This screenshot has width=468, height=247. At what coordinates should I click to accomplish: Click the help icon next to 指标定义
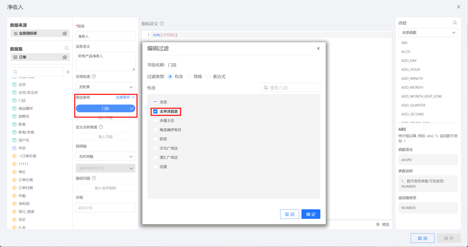[x=162, y=24]
